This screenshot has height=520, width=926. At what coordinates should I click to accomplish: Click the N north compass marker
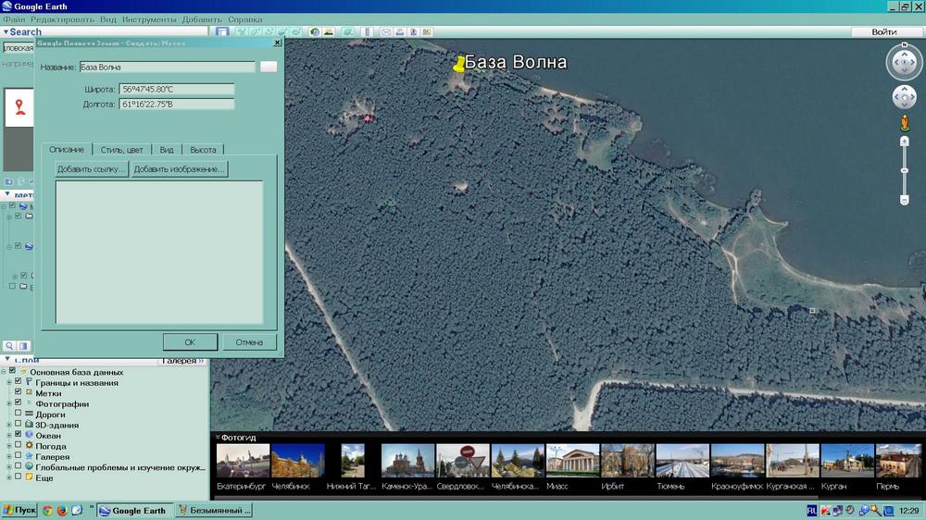(x=904, y=44)
